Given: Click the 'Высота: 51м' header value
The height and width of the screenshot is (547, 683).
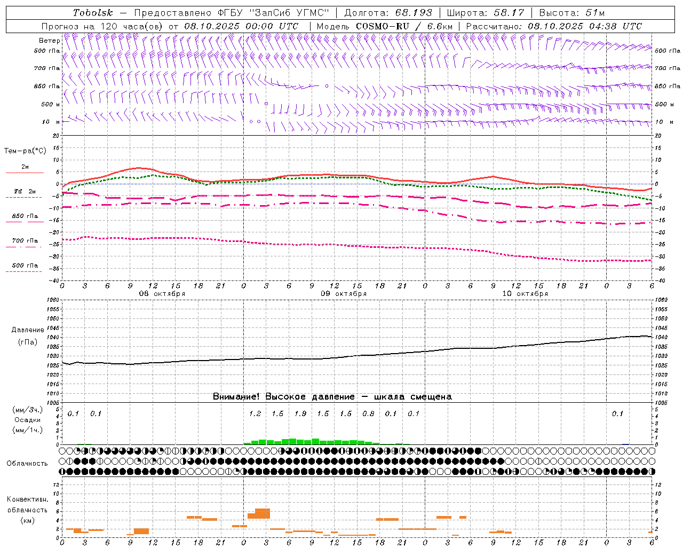Looking at the screenshot, I should tap(572, 13).
